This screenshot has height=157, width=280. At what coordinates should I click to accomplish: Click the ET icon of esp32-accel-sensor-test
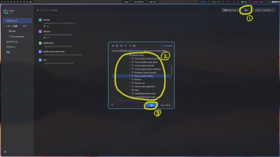(x=40, y=52)
